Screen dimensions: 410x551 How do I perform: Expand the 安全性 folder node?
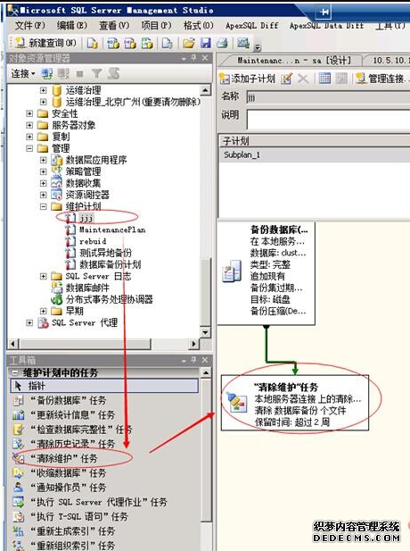29,113
